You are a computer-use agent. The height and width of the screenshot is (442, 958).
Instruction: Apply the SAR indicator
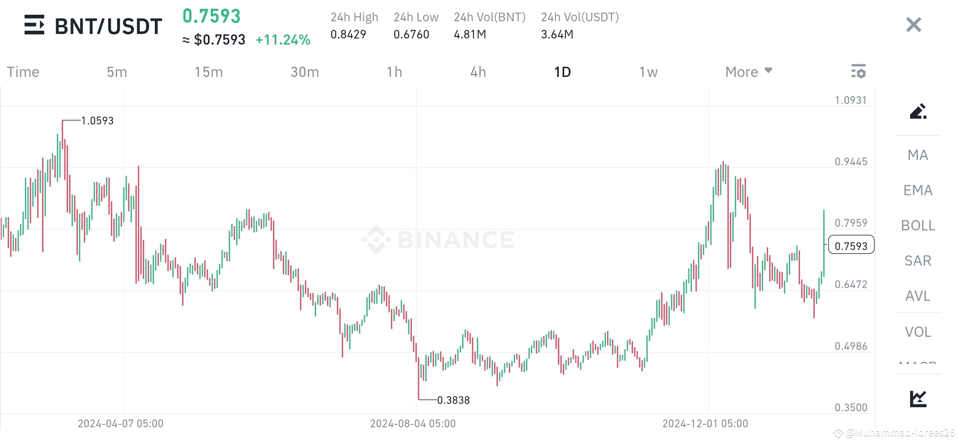coord(918,261)
